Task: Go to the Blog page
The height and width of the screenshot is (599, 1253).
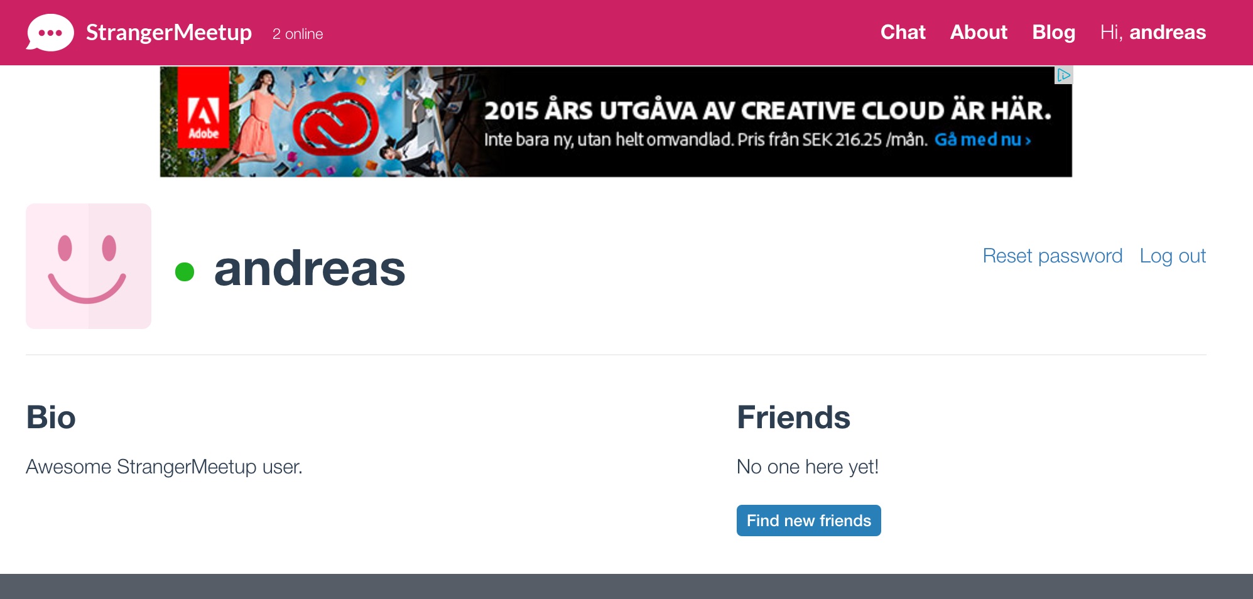Action: click(1053, 32)
